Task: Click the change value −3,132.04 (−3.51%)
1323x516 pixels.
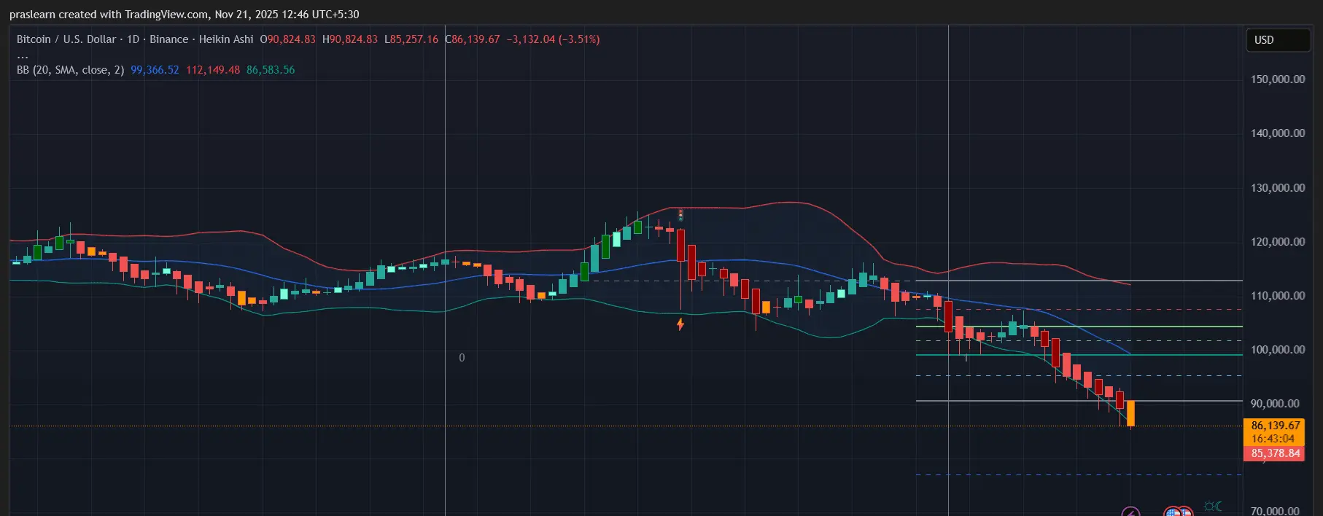Action: pos(554,39)
